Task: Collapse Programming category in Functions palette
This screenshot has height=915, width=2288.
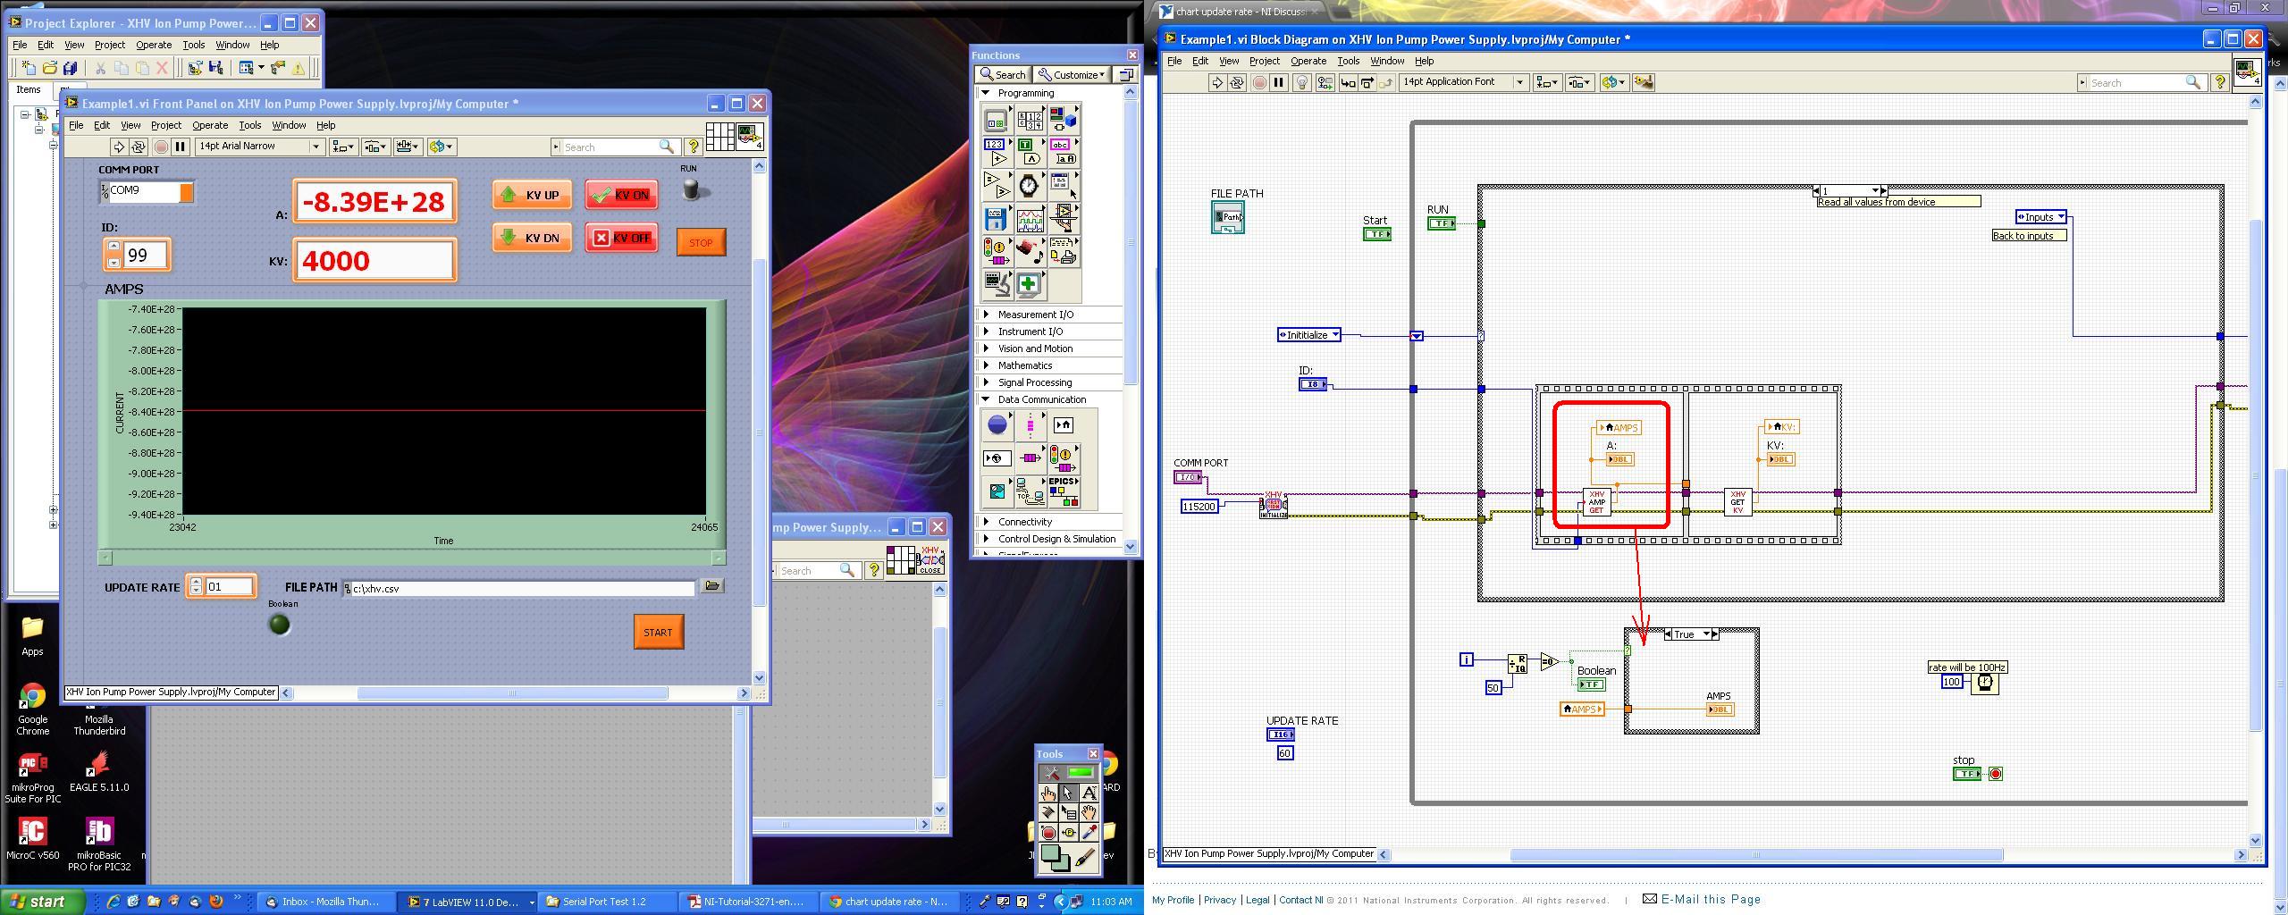Action: point(986,92)
